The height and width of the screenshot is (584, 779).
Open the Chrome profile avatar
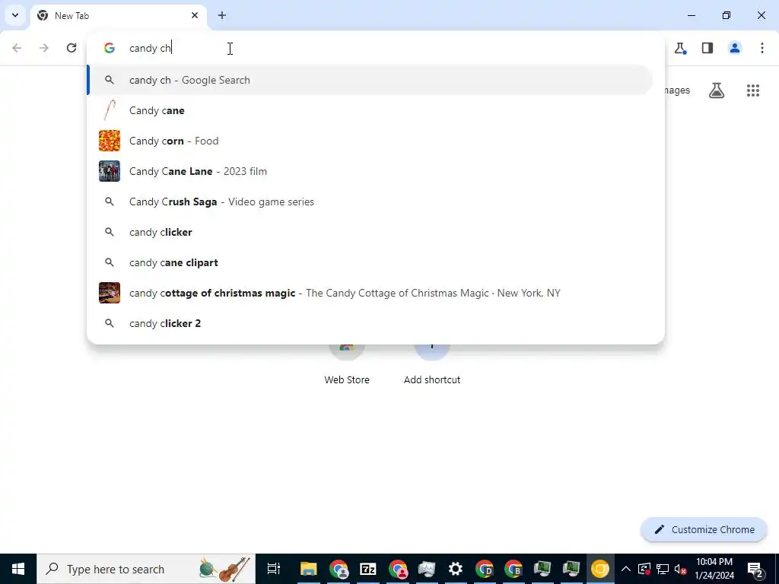735,48
